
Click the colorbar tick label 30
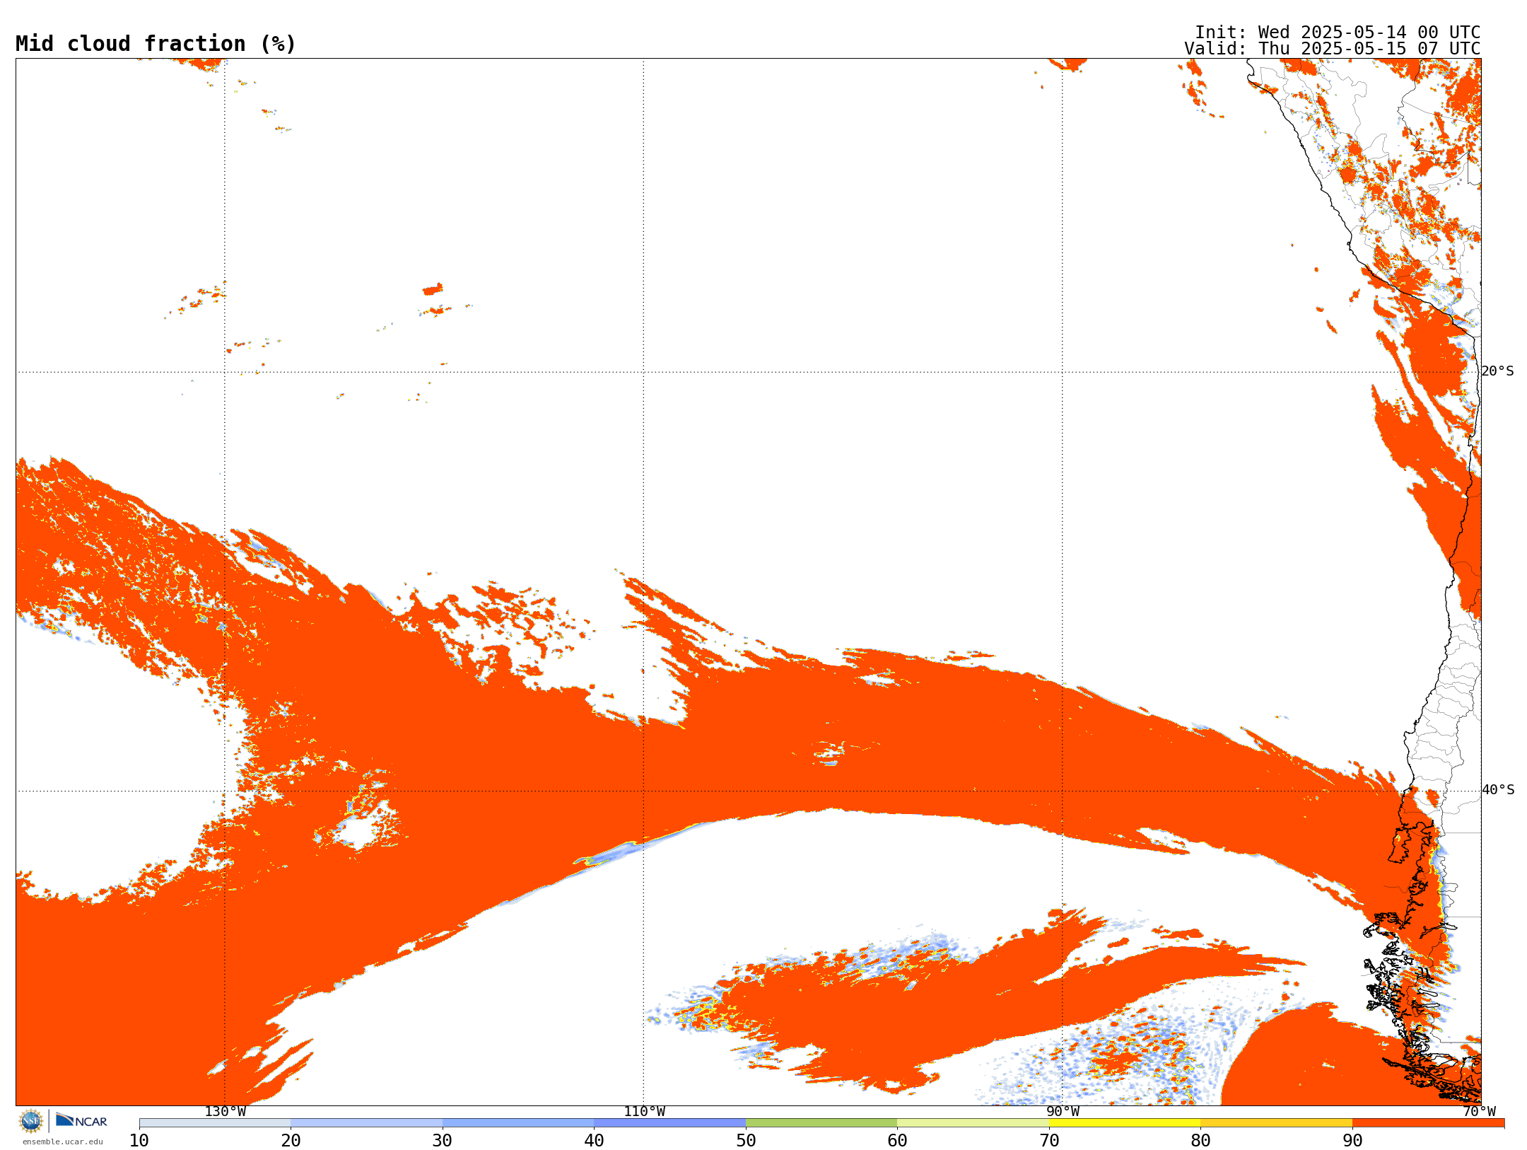pyautogui.click(x=443, y=1141)
